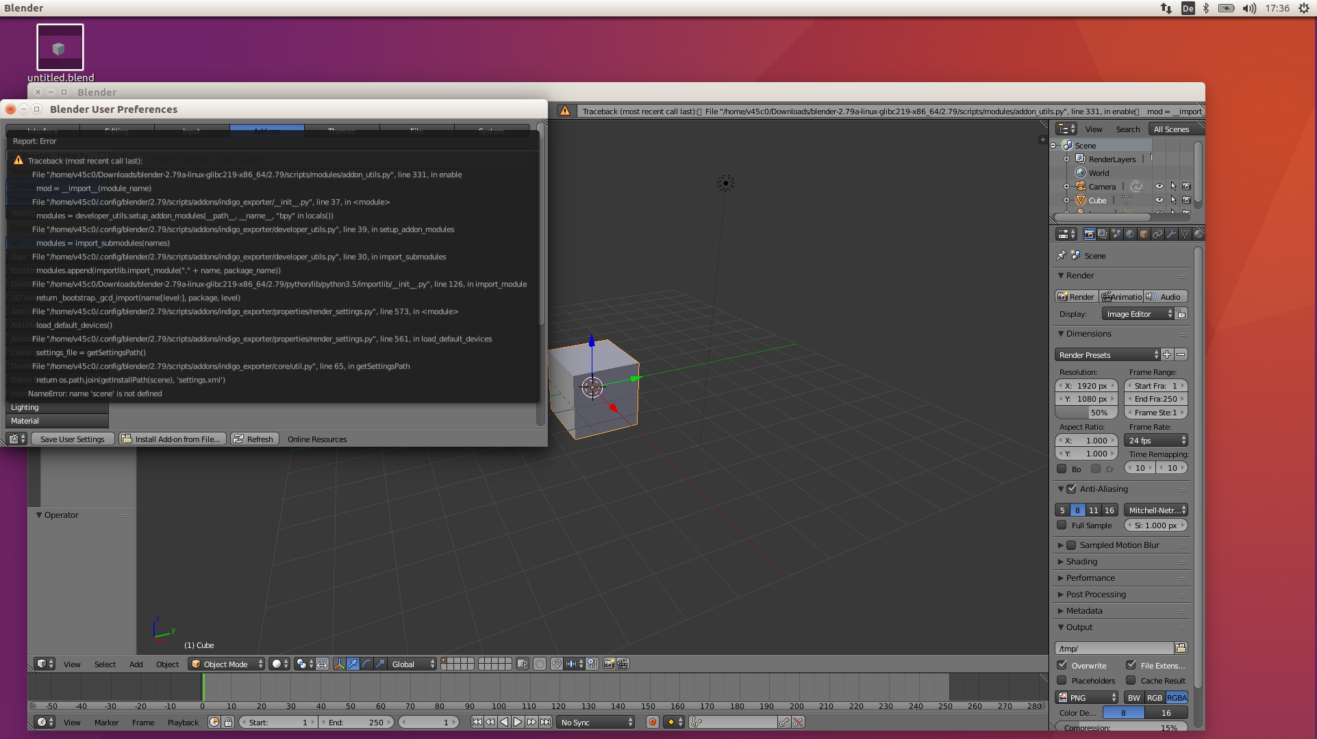Click the OpenGL render animation clapper icon
This screenshot has height=739, width=1317.
(623, 664)
